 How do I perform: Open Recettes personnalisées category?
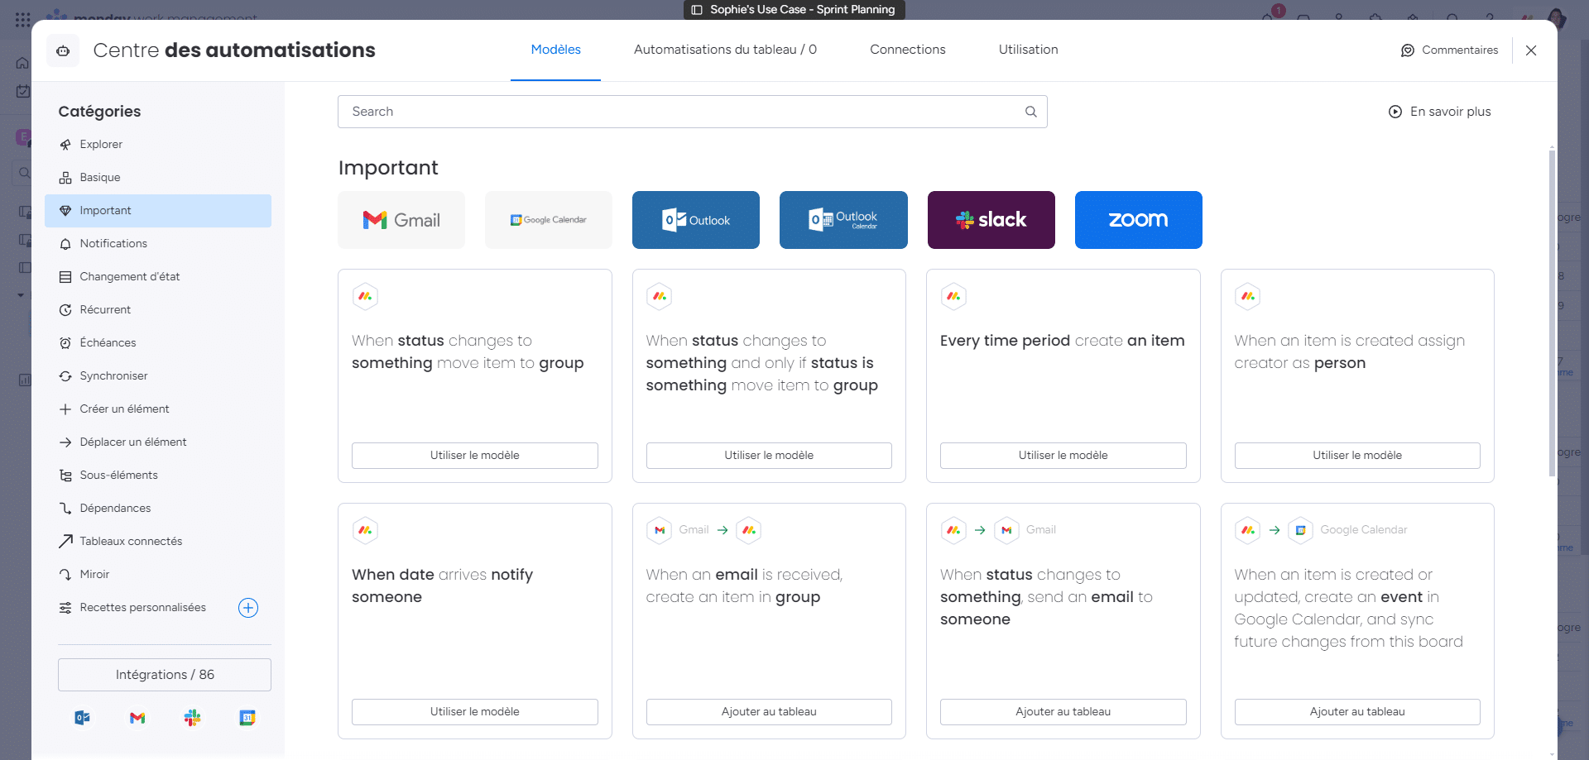(142, 608)
